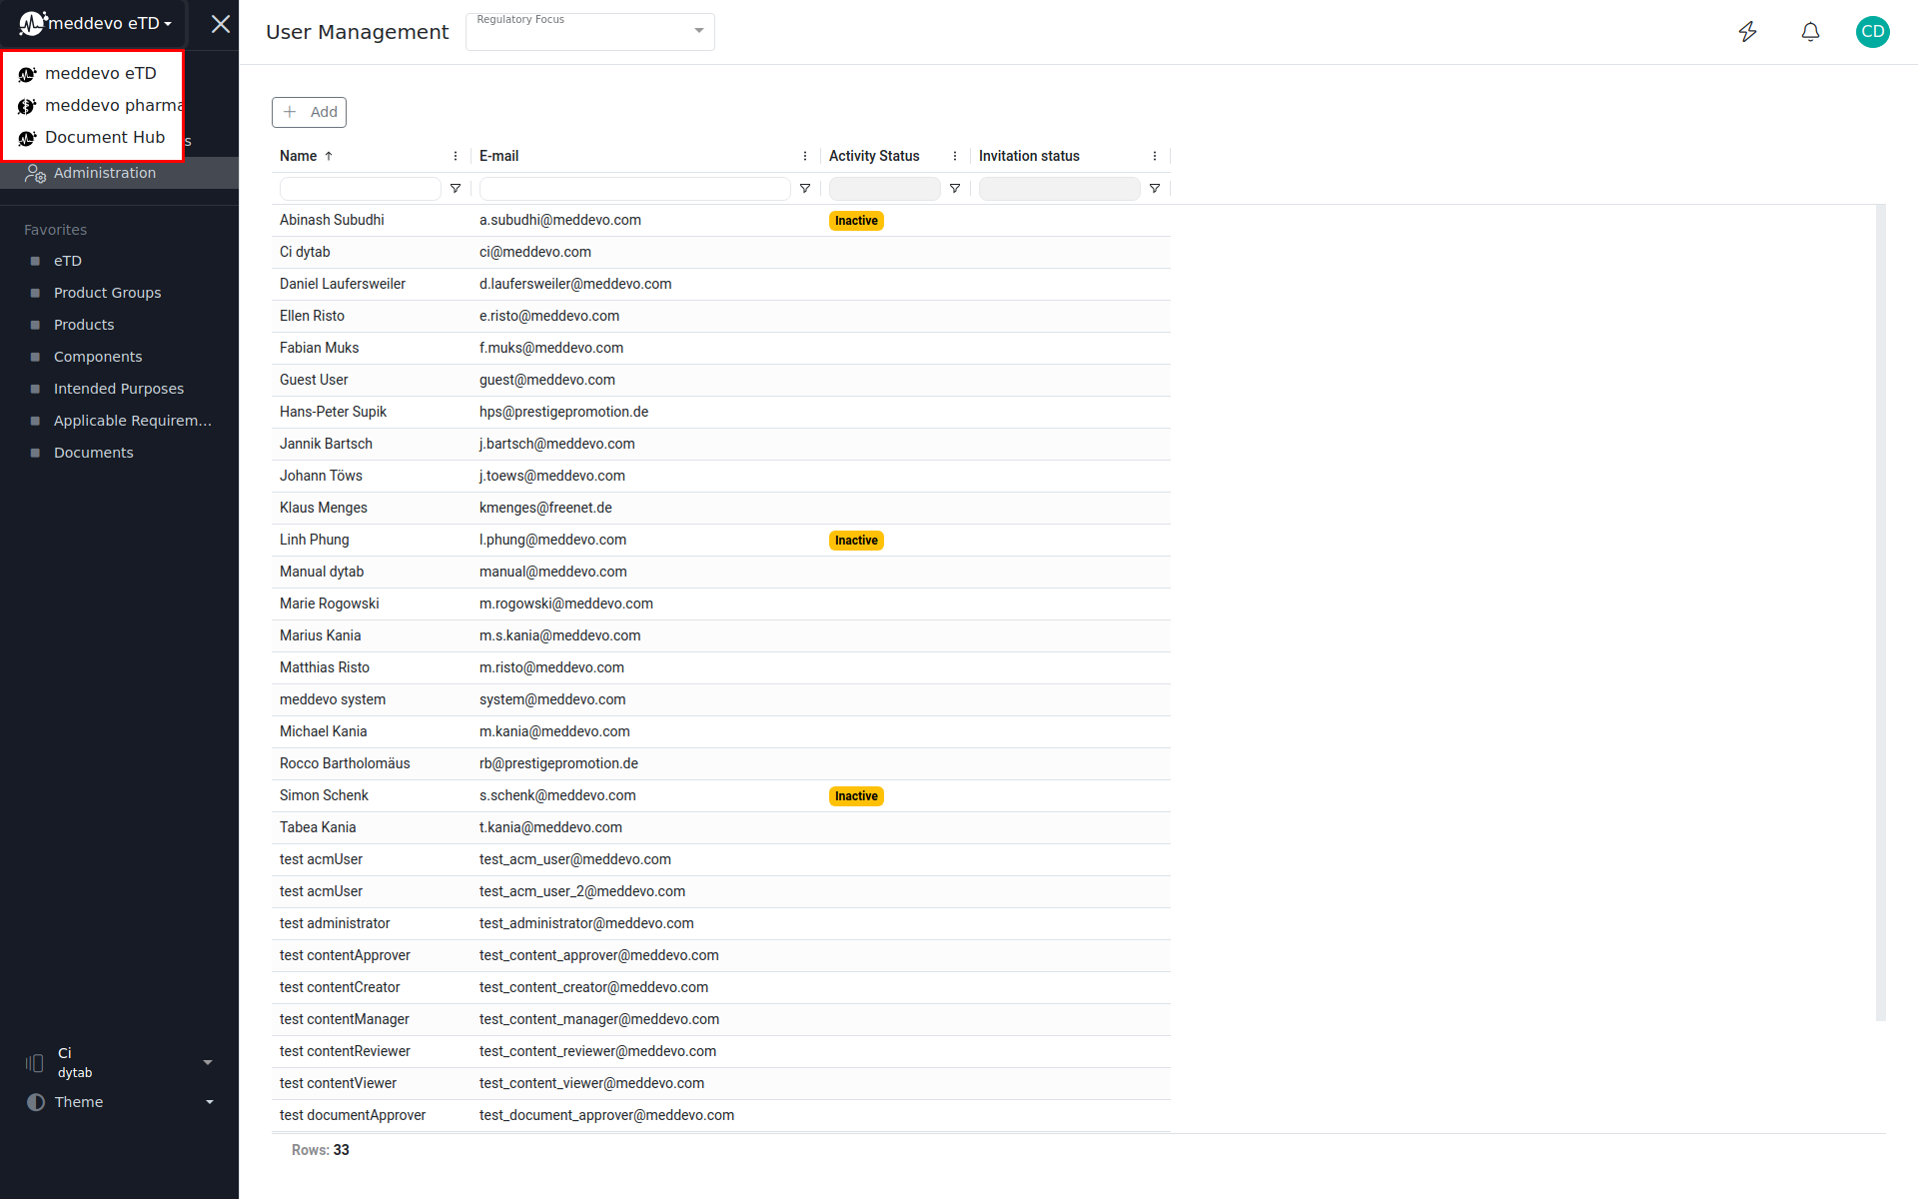Open the Invitation status column three-dot menu
The height and width of the screenshot is (1199, 1918).
1155,156
